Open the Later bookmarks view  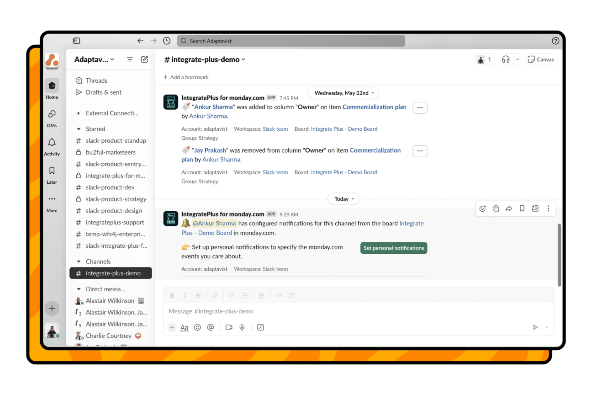[x=52, y=175]
